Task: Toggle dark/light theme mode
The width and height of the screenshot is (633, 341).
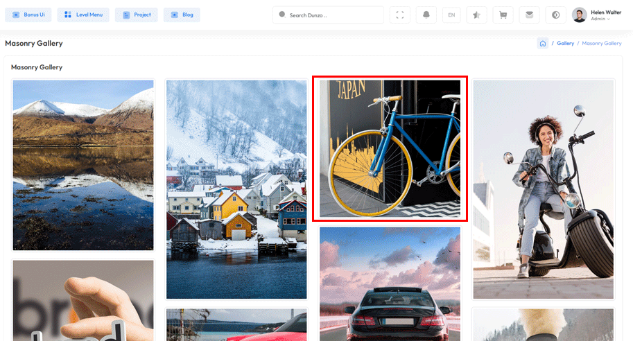Action: [x=555, y=15]
